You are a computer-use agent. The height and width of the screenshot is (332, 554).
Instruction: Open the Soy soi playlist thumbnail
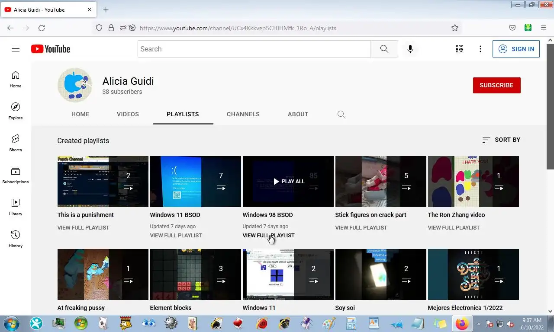pyautogui.click(x=381, y=275)
